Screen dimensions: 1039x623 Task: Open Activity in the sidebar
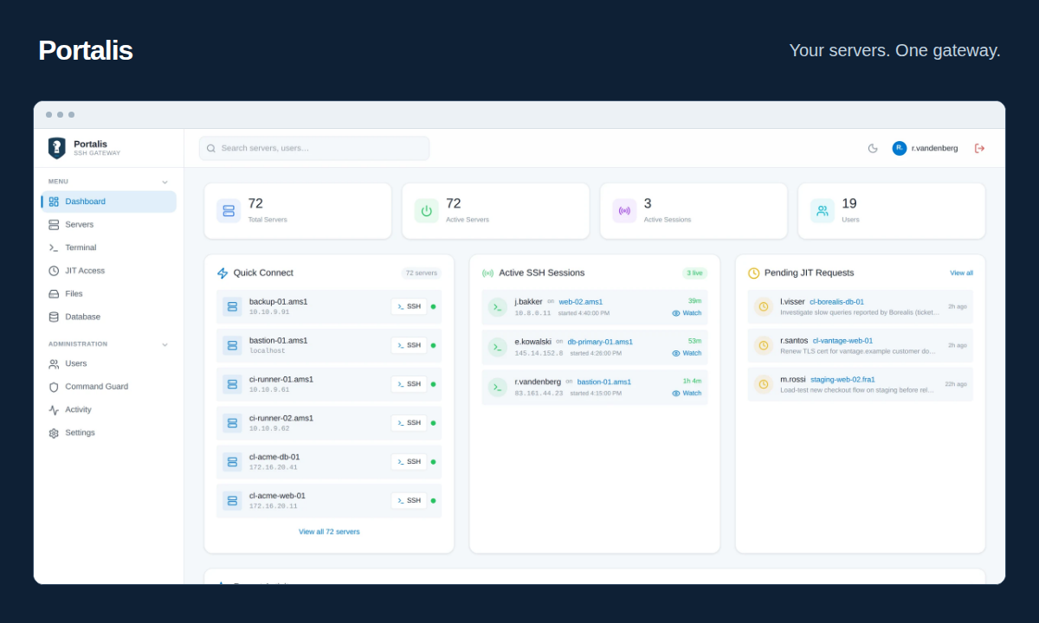point(109,410)
